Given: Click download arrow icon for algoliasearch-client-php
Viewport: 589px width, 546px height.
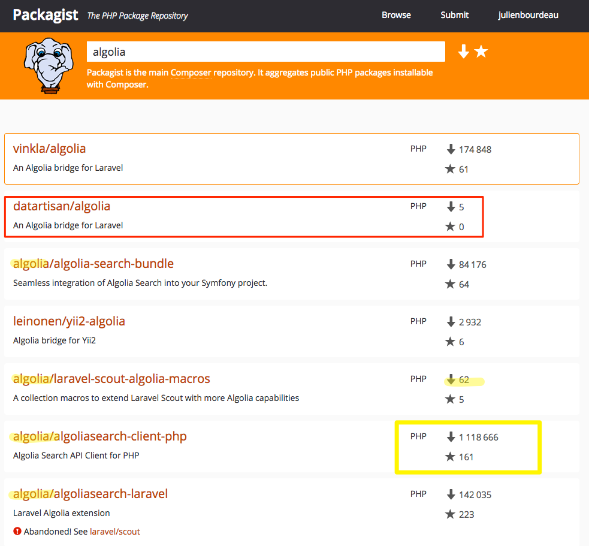Looking at the screenshot, I should point(451,437).
